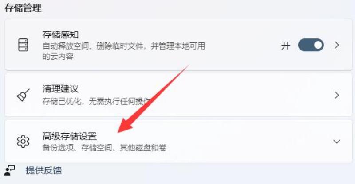
Task: Select the 高级存储设置 title text
Action: [70, 136]
